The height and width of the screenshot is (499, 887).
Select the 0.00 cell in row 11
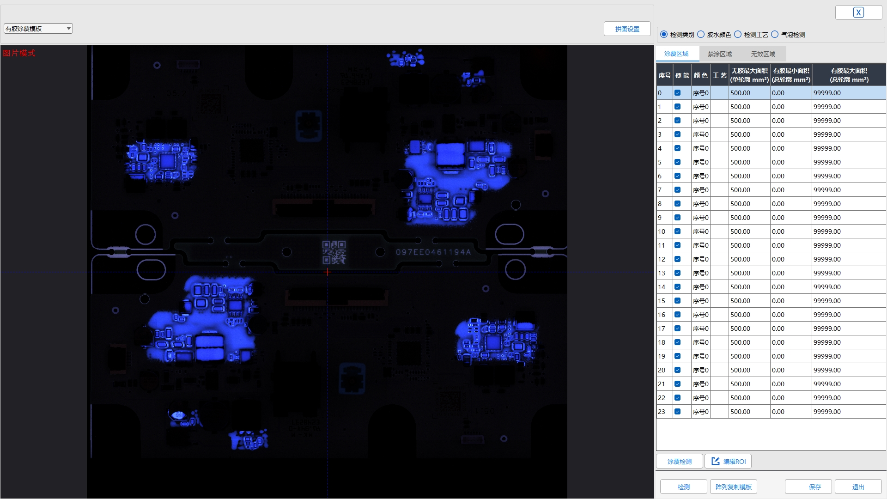click(791, 245)
